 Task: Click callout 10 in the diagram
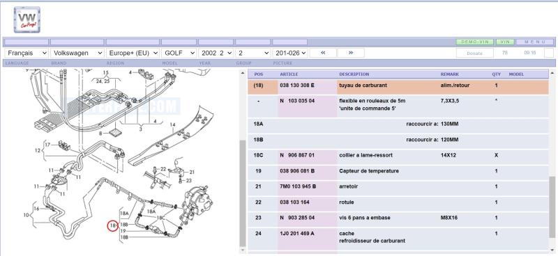pyautogui.click(x=26, y=215)
